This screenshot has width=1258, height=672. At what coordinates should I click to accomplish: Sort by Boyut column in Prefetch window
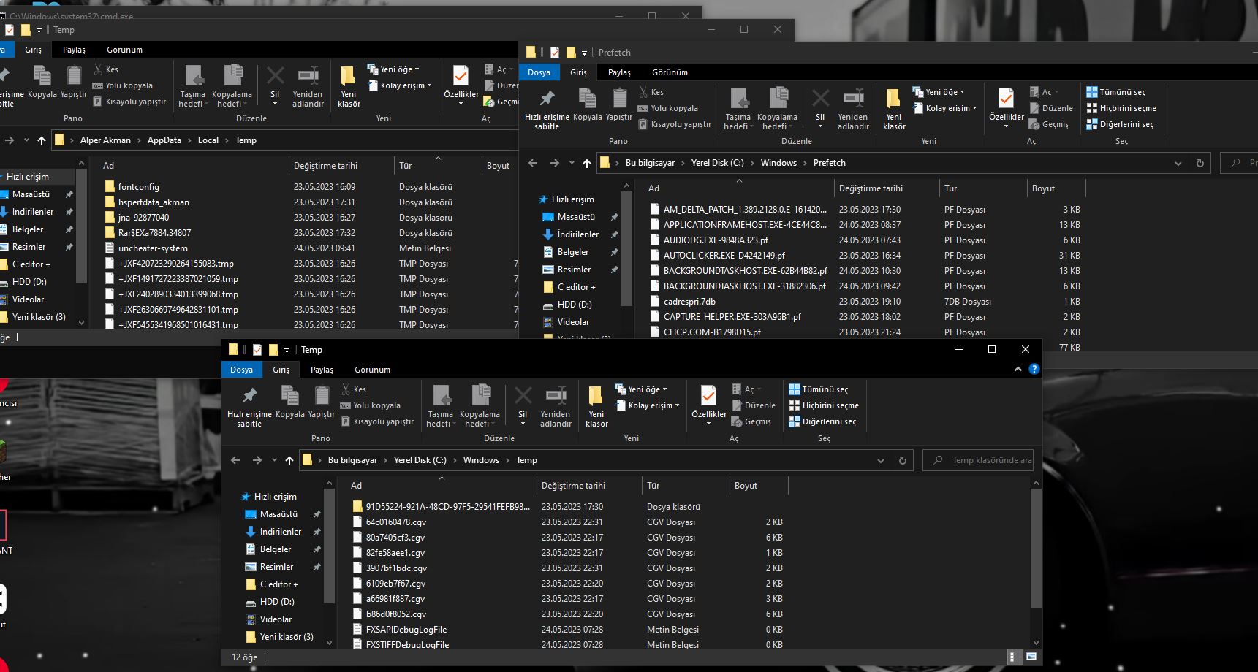[x=1056, y=188]
